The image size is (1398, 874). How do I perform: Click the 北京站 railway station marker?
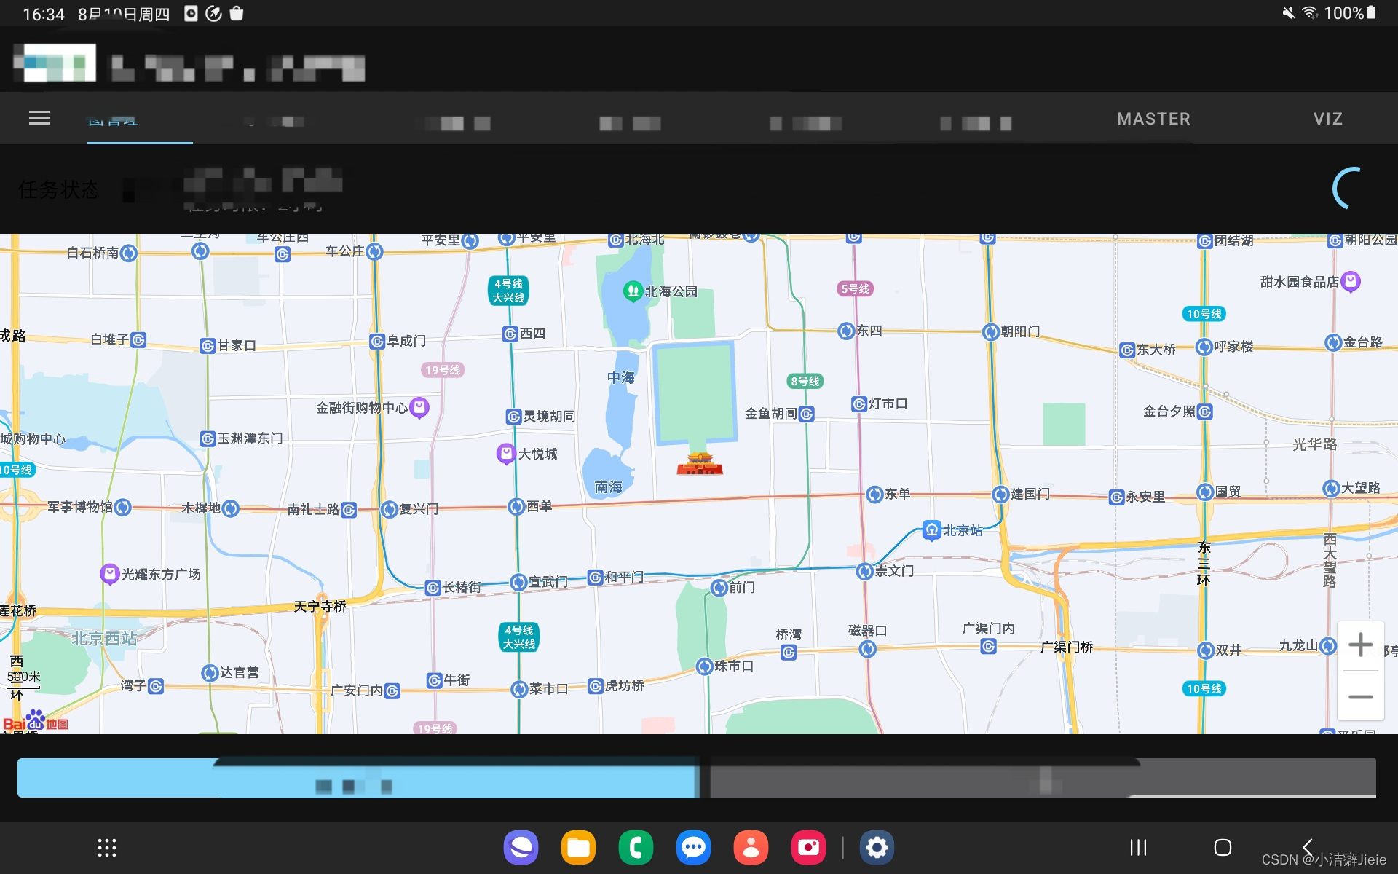tap(931, 530)
